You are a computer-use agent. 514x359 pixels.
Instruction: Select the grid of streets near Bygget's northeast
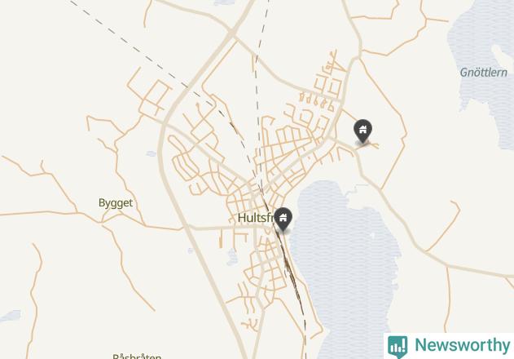152,95
